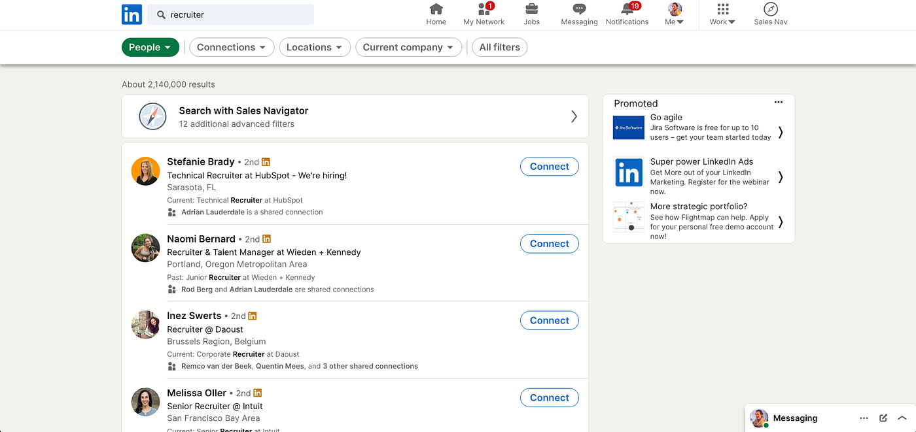
Task: Click 'Sarasota, FL' location text
Action: click(191, 188)
